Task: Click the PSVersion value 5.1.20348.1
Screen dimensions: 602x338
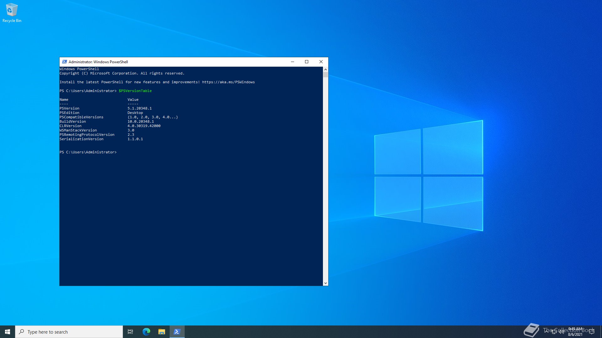Action: coord(140,108)
